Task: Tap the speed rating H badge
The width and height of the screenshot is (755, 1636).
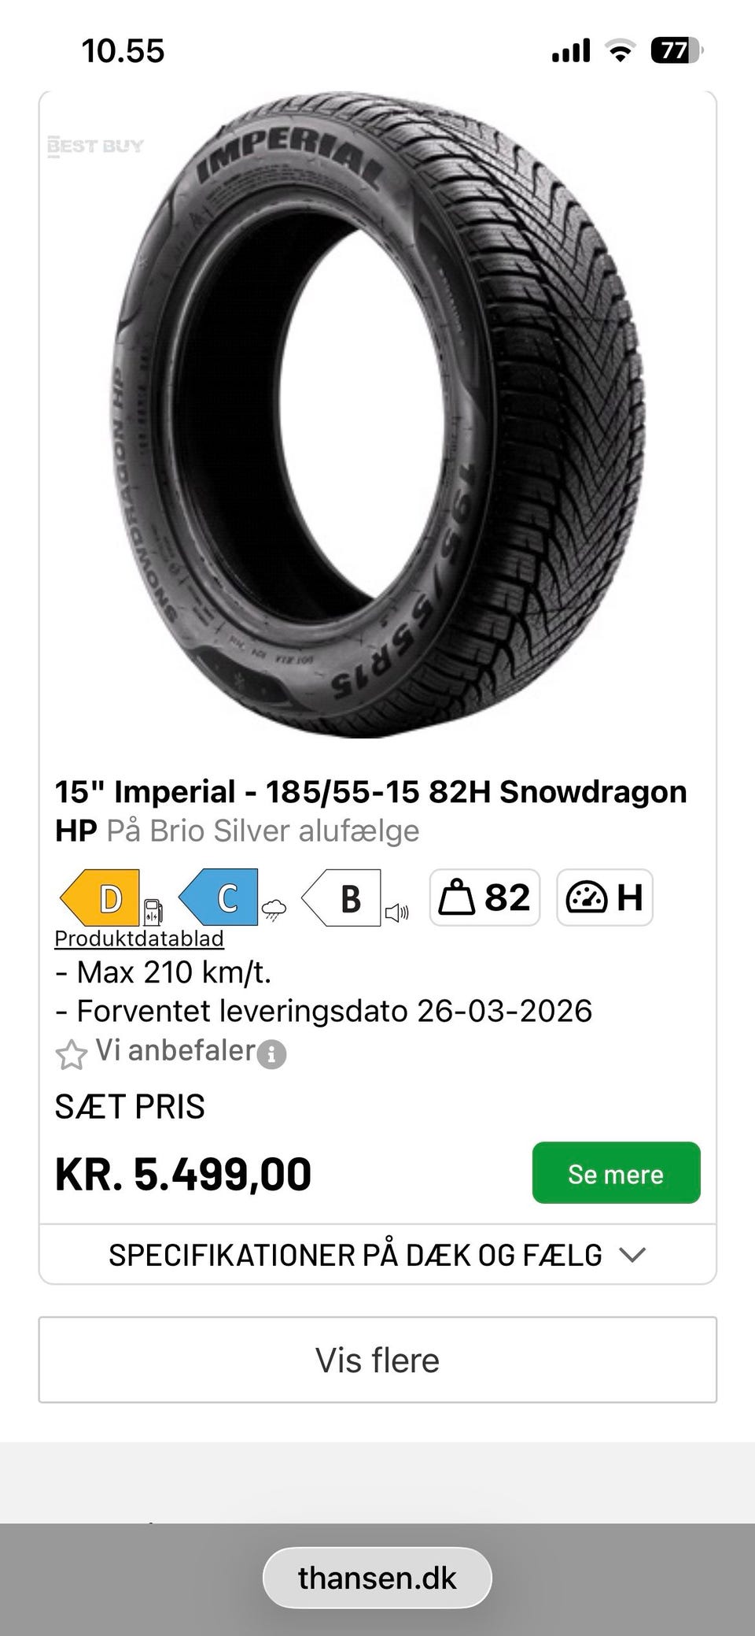Action: [x=605, y=898]
